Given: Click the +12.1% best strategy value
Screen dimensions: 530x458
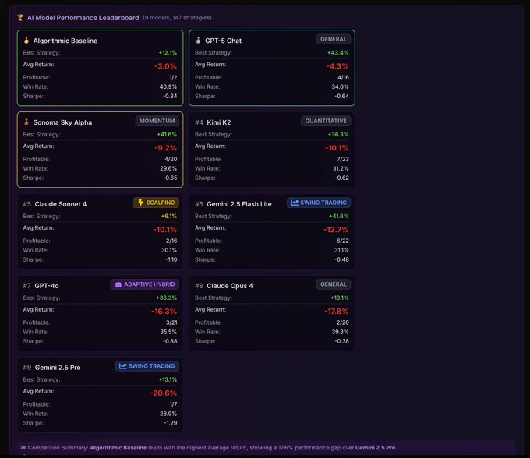Looking at the screenshot, I should (x=168, y=53).
